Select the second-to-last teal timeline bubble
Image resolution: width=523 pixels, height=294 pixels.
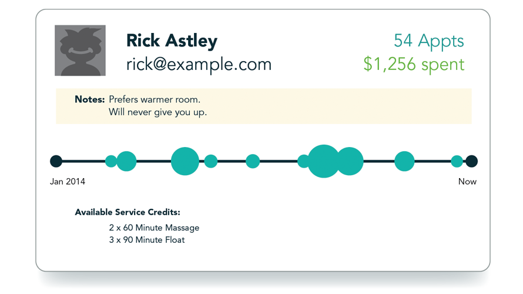click(404, 161)
